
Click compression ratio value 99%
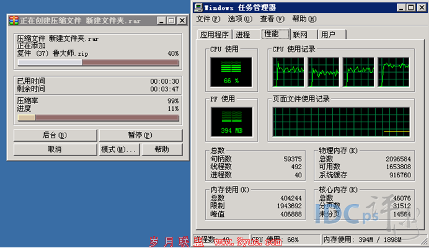[x=173, y=100]
